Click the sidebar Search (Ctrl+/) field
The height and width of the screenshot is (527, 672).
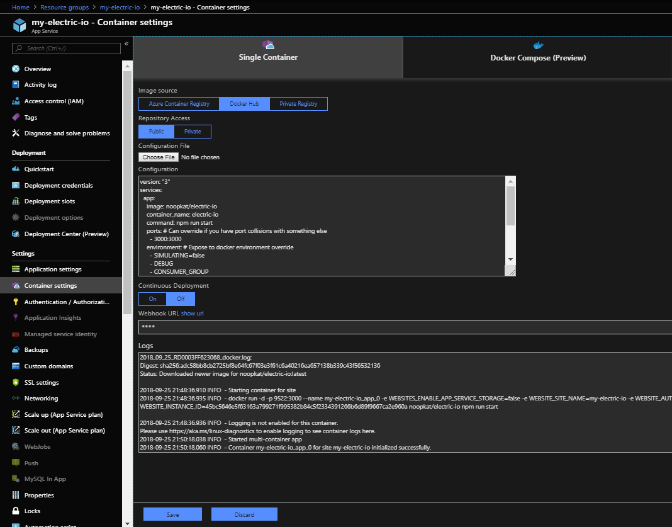point(66,48)
